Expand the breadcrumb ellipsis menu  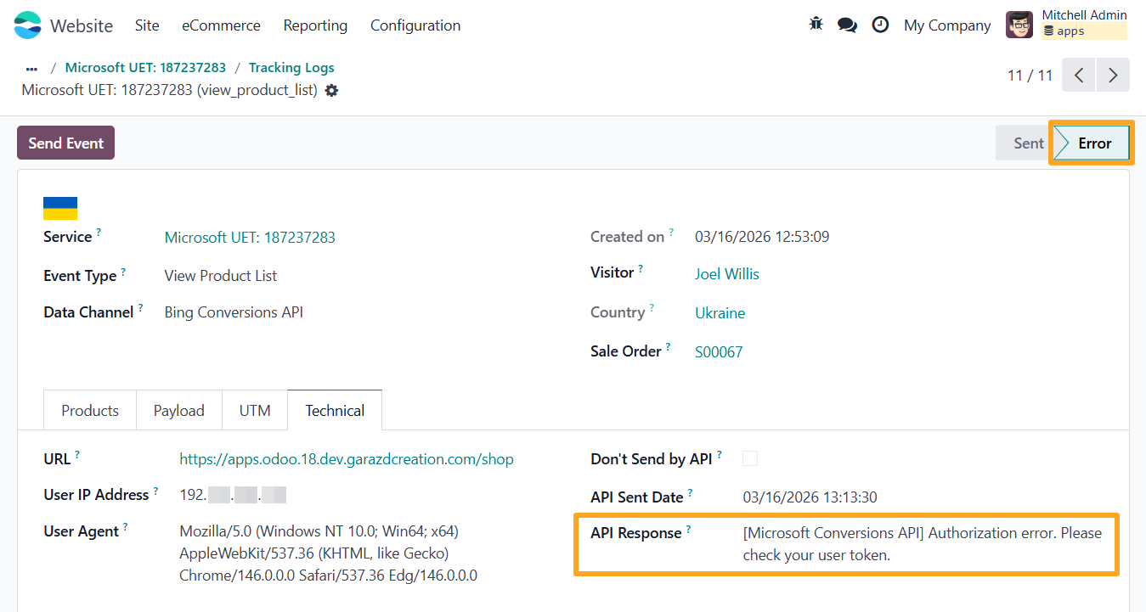coord(32,69)
